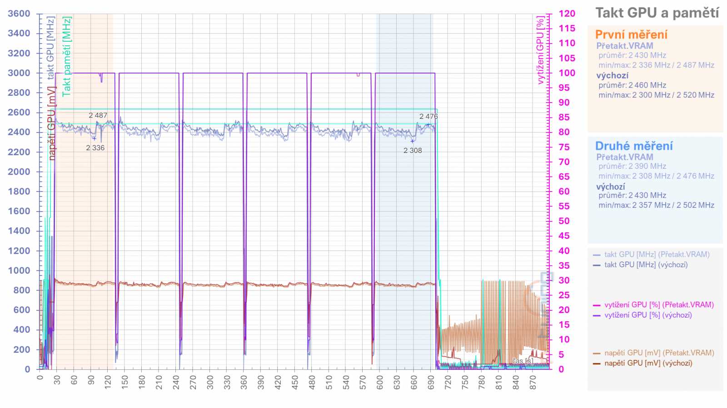This screenshot has height=408, width=727.
Task: Click 'min/max: 2 300 MHz / 2 520 MHz'
Action: click(656, 95)
